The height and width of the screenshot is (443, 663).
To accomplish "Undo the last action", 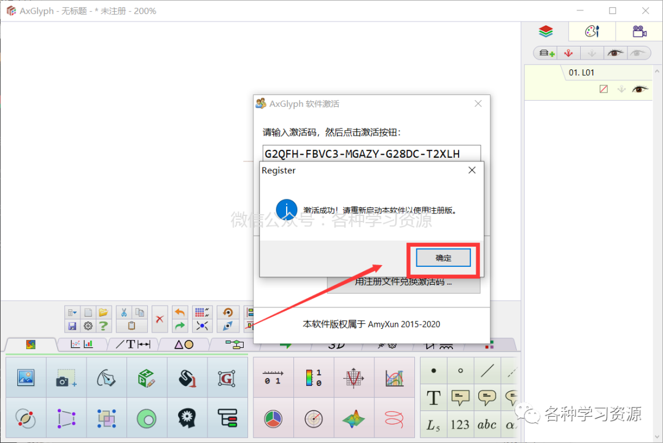I will click(x=180, y=313).
